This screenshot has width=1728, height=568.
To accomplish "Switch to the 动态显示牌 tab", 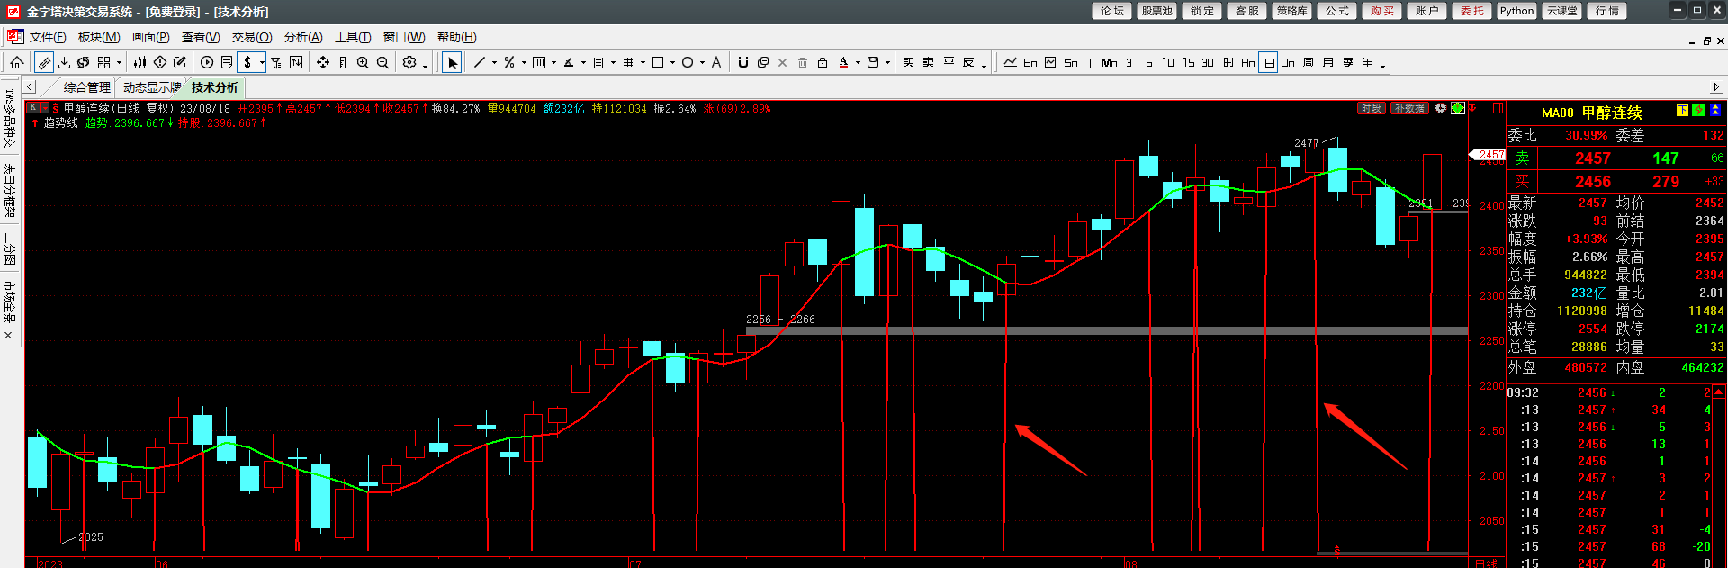I will pyautogui.click(x=151, y=87).
